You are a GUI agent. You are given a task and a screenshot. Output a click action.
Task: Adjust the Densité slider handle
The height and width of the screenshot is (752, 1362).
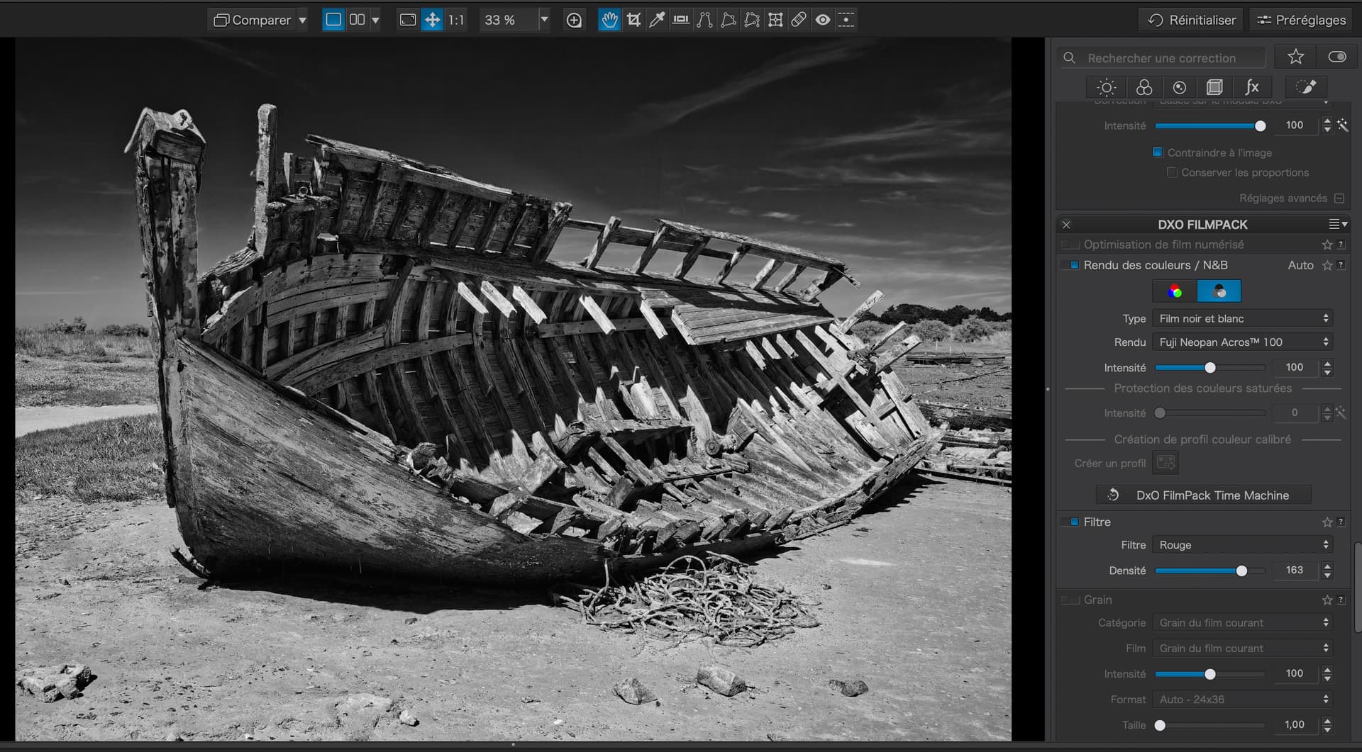(x=1241, y=571)
